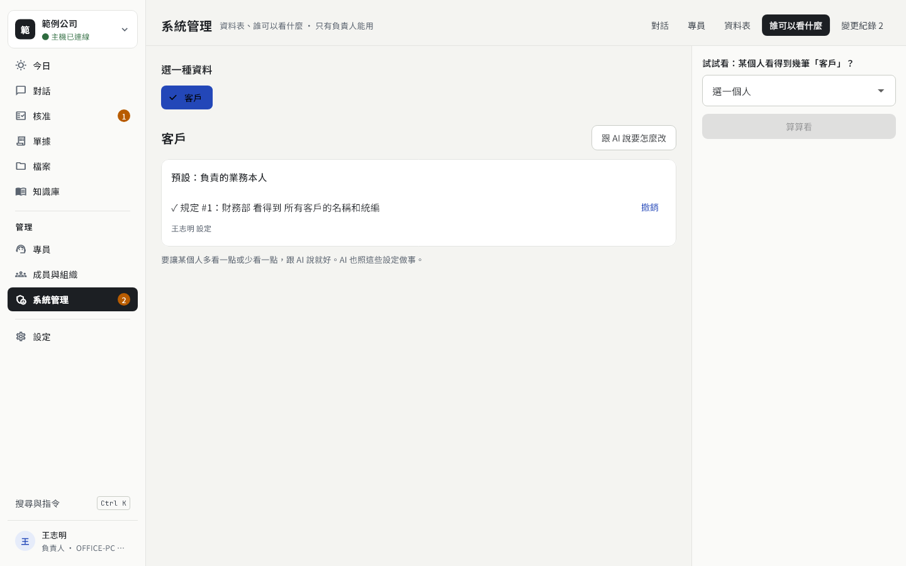Viewport: 906px width, 566px height.
Task: Click the 客戶 section heading above the rules card
Action: click(x=173, y=138)
